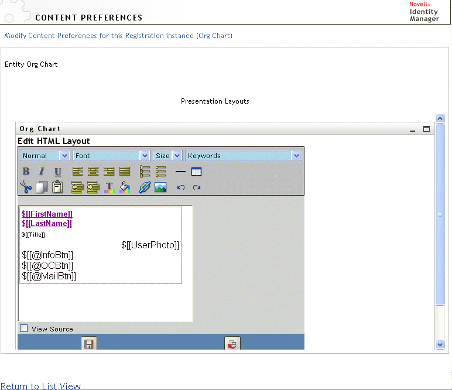Click the scrollbar down arrow
Screen dimensions: 452x390
pos(440,344)
